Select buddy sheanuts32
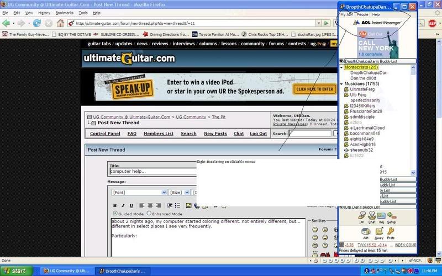The height and width of the screenshot is (276, 442). coord(361,150)
